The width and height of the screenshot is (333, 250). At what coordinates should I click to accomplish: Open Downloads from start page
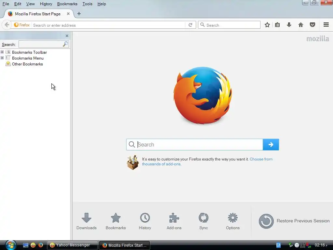pyautogui.click(x=87, y=221)
